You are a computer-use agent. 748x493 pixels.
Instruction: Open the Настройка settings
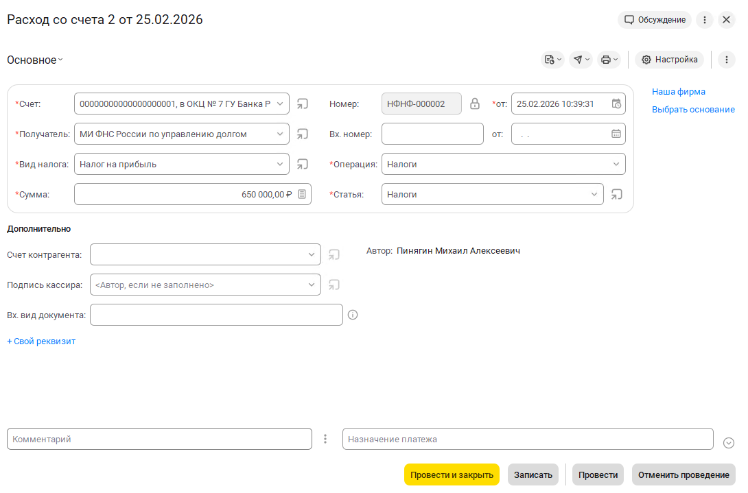pyautogui.click(x=669, y=60)
